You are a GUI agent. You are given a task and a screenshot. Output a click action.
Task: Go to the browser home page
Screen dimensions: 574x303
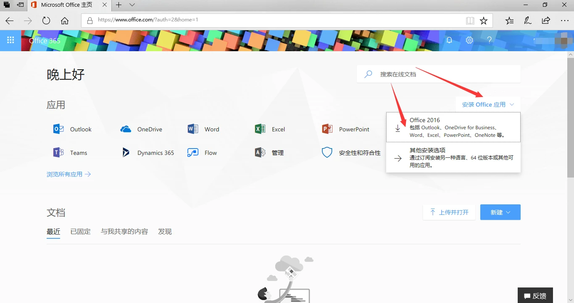click(65, 21)
